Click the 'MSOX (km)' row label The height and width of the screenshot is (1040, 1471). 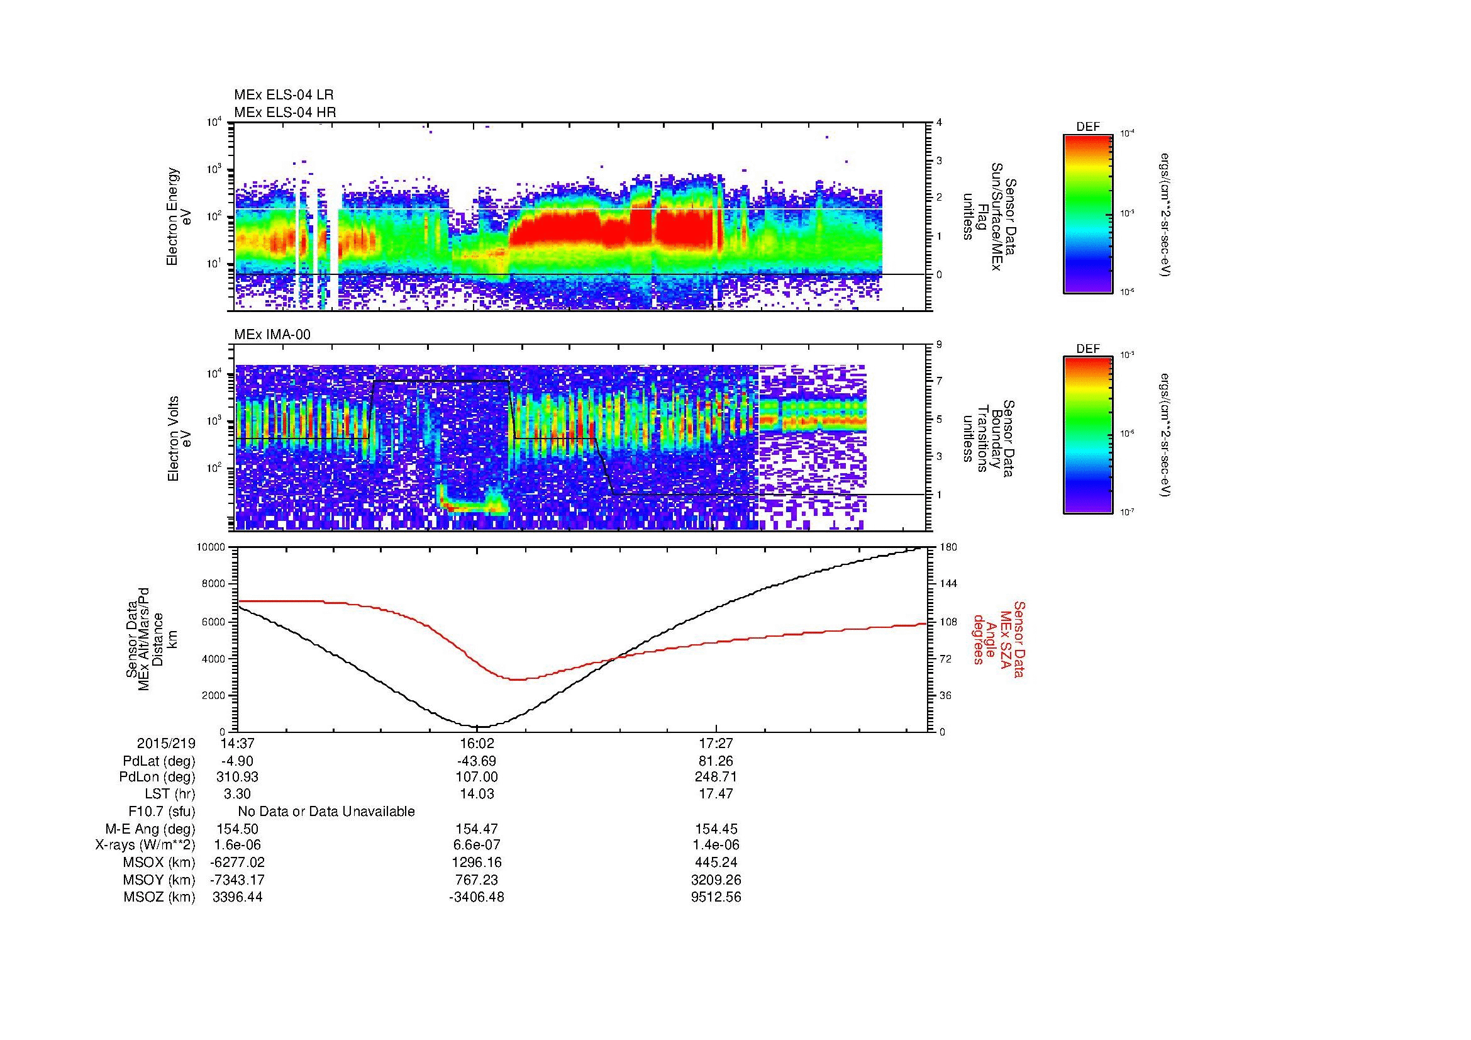159,863
